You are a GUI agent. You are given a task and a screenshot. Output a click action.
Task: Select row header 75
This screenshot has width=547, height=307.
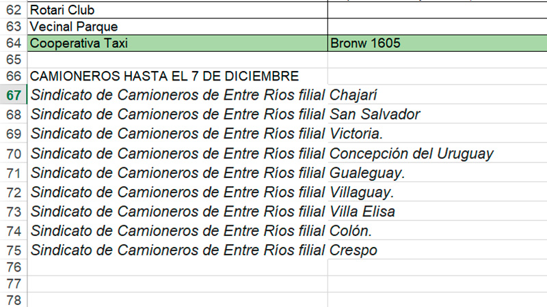click(13, 250)
